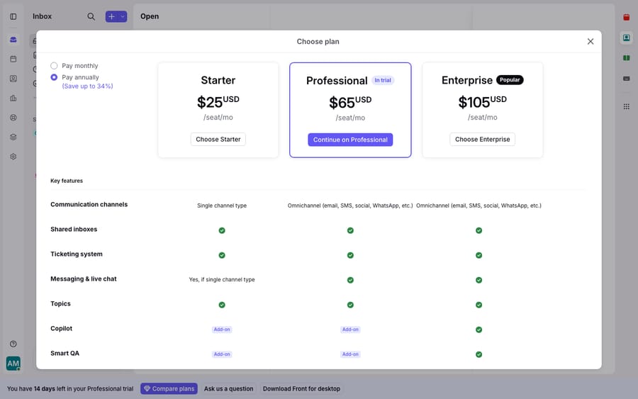The width and height of the screenshot is (638, 399).
Task: Click Ticketing system checkmark under Professional
Action: click(350, 255)
